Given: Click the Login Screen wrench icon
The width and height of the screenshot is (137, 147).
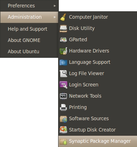Looking at the screenshot, I should click(63, 85).
